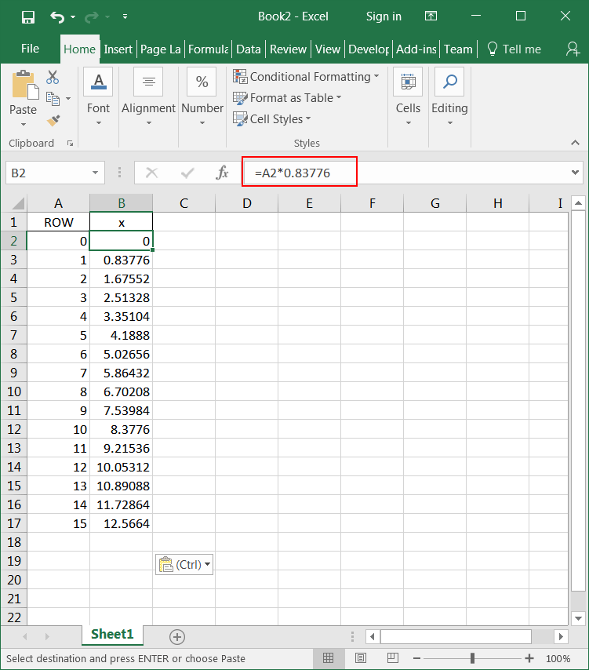Open Cell Styles menu

coord(271,118)
